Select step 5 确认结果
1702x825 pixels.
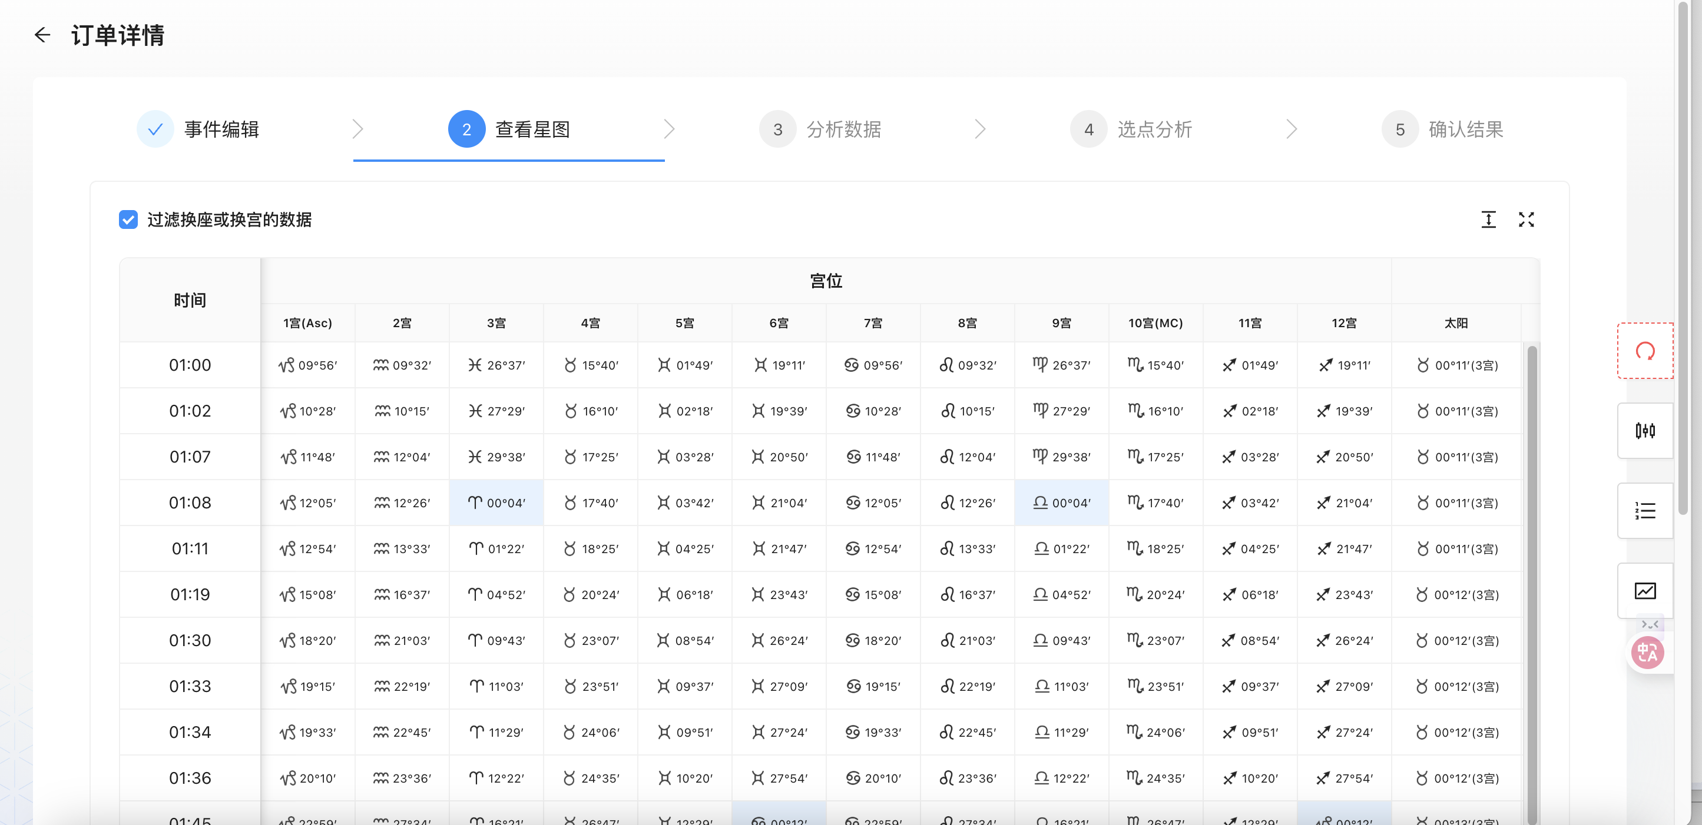1465,129
